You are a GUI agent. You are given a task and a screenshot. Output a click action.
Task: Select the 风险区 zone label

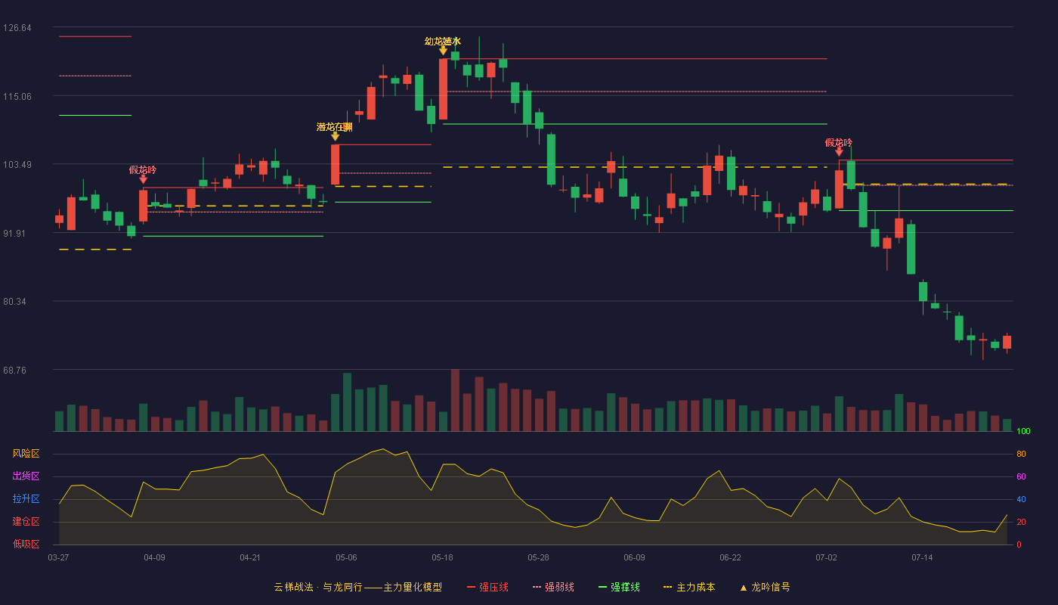(26, 454)
